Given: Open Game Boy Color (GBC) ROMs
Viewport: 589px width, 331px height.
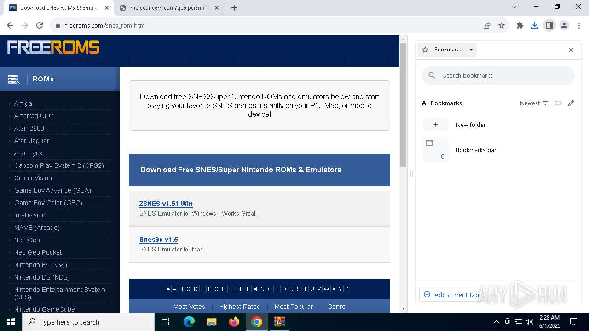Looking at the screenshot, I should [48, 203].
